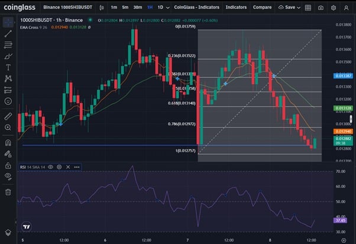The height and width of the screenshot is (244, 356).
Task: Activate the zoom in tool
Action: (x=8, y=128)
